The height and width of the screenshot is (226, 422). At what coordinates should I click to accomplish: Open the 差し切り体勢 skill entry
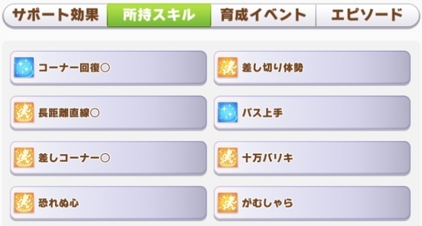click(x=312, y=68)
